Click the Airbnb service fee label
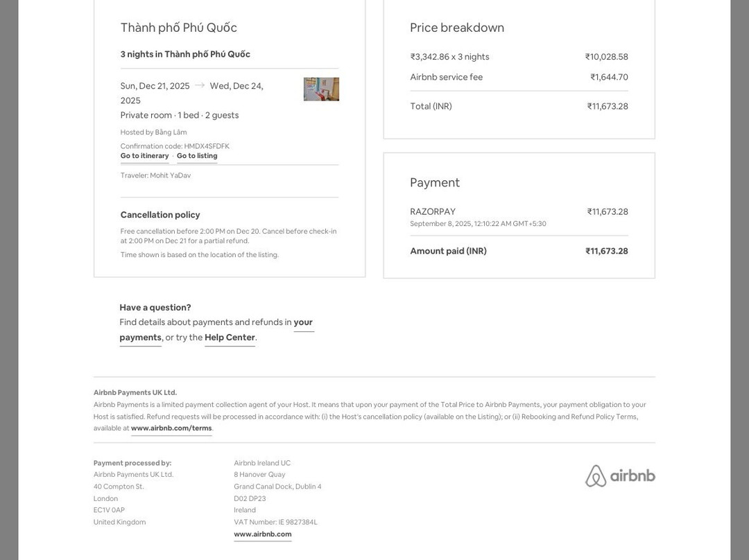Viewport: 749px width, 560px height. click(446, 77)
